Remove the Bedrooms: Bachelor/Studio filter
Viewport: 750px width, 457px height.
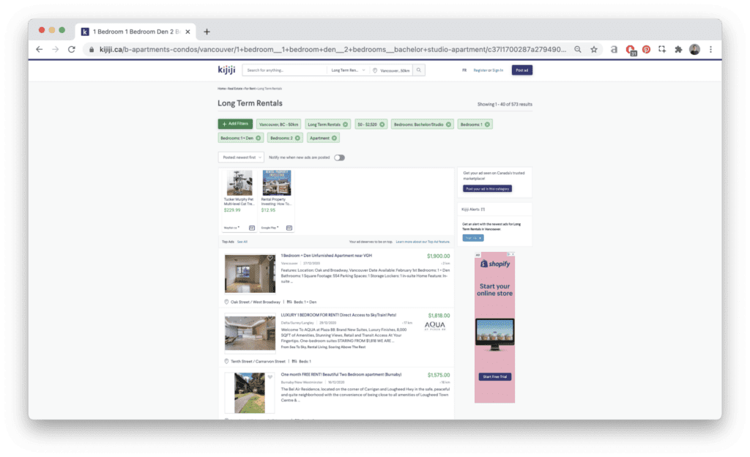tap(449, 125)
